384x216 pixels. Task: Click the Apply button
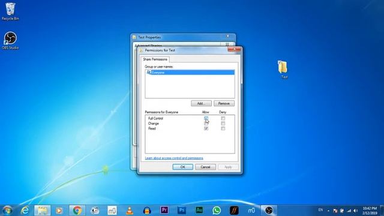[228, 167]
